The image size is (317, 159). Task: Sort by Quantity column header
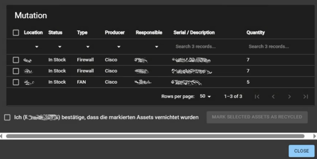pos(256,32)
